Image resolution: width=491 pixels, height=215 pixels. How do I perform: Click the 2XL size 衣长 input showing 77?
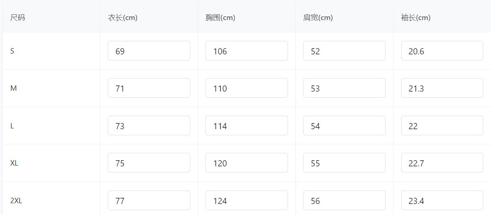149,201
